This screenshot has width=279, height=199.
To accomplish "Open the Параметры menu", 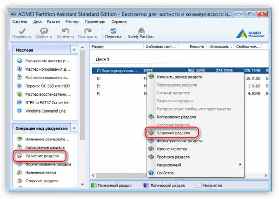I will click(x=95, y=22).
